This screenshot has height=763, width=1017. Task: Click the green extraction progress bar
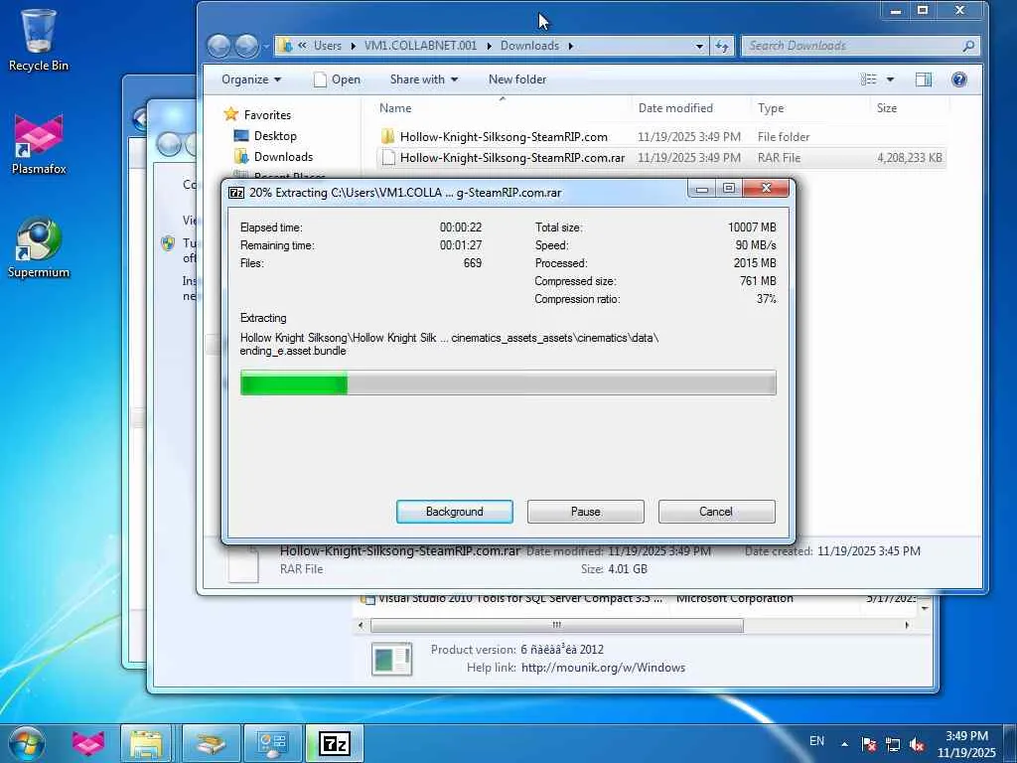pyautogui.click(x=508, y=382)
